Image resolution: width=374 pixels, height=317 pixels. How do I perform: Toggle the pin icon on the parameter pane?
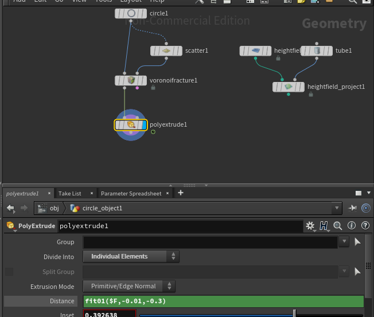[353, 208]
